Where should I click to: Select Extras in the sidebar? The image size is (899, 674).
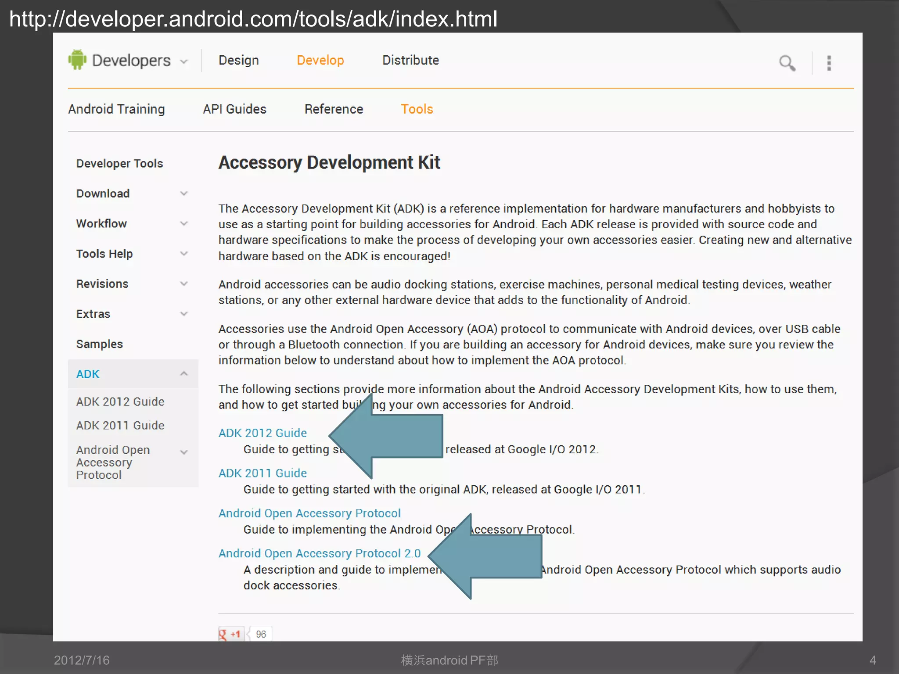click(93, 314)
